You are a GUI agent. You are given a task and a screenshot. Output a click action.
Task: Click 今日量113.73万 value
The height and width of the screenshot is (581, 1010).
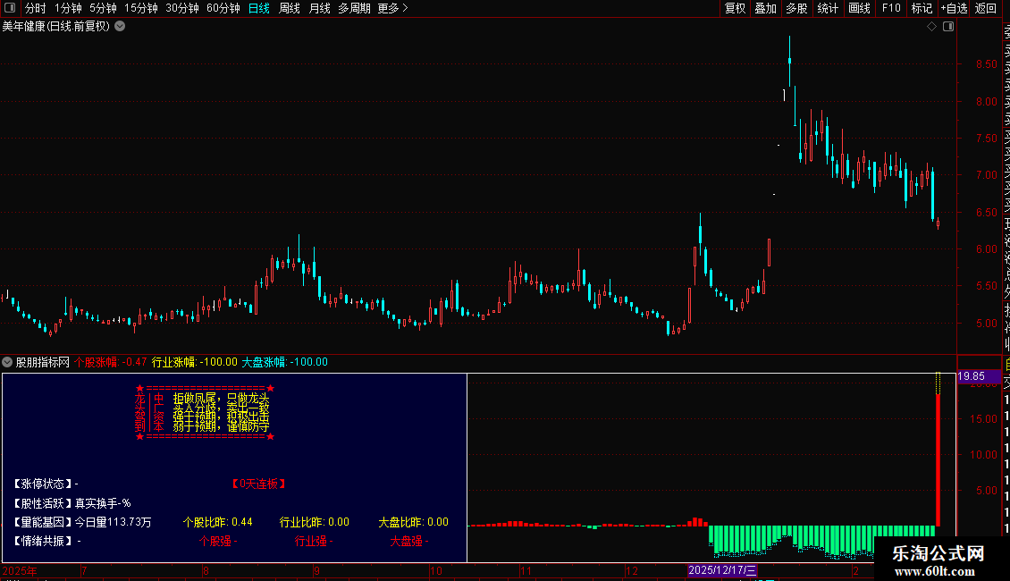click(113, 522)
